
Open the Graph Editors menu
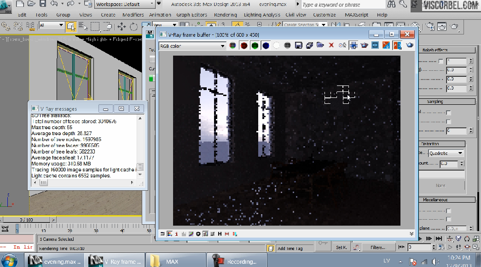pyautogui.click(x=191, y=15)
